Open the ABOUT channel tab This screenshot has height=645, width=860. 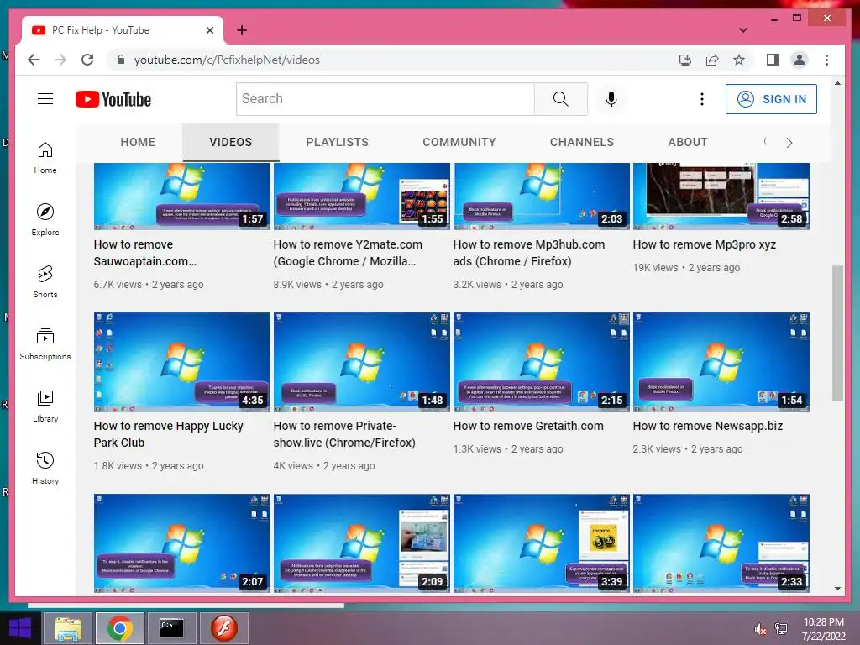pyautogui.click(x=688, y=142)
